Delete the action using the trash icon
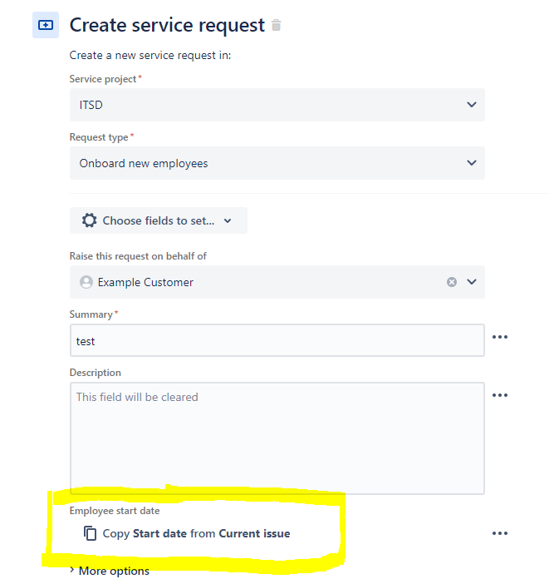The image size is (549, 579). tap(276, 26)
